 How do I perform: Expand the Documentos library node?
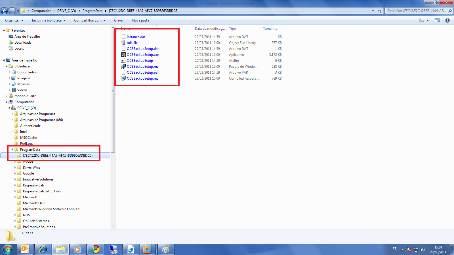point(9,72)
